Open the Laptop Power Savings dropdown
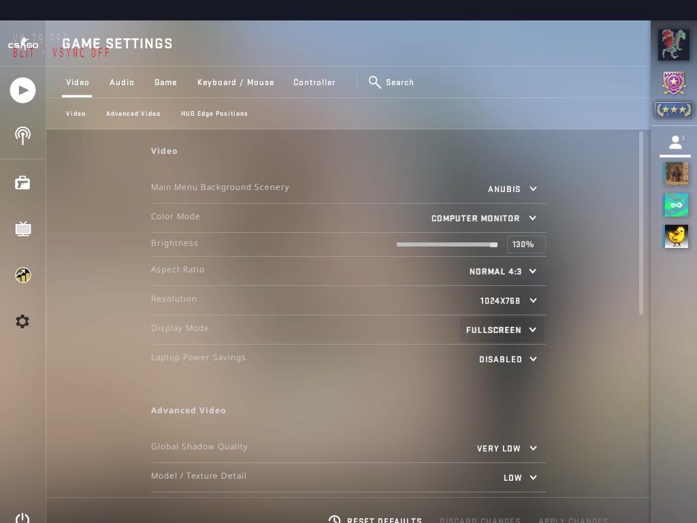 (508, 360)
